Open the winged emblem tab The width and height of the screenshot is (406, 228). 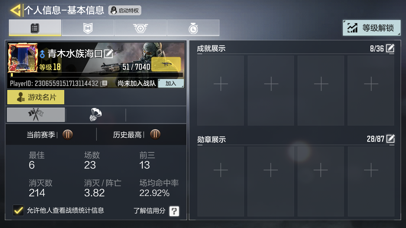[140, 28]
